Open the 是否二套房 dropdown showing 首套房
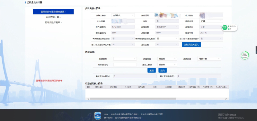 (x=167, y=65)
